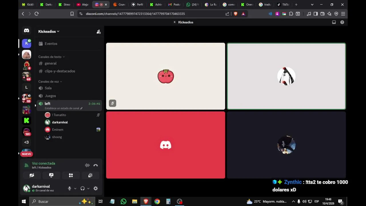Show hidden system tray icons
366x206 pixels.
(x=293, y=201)
